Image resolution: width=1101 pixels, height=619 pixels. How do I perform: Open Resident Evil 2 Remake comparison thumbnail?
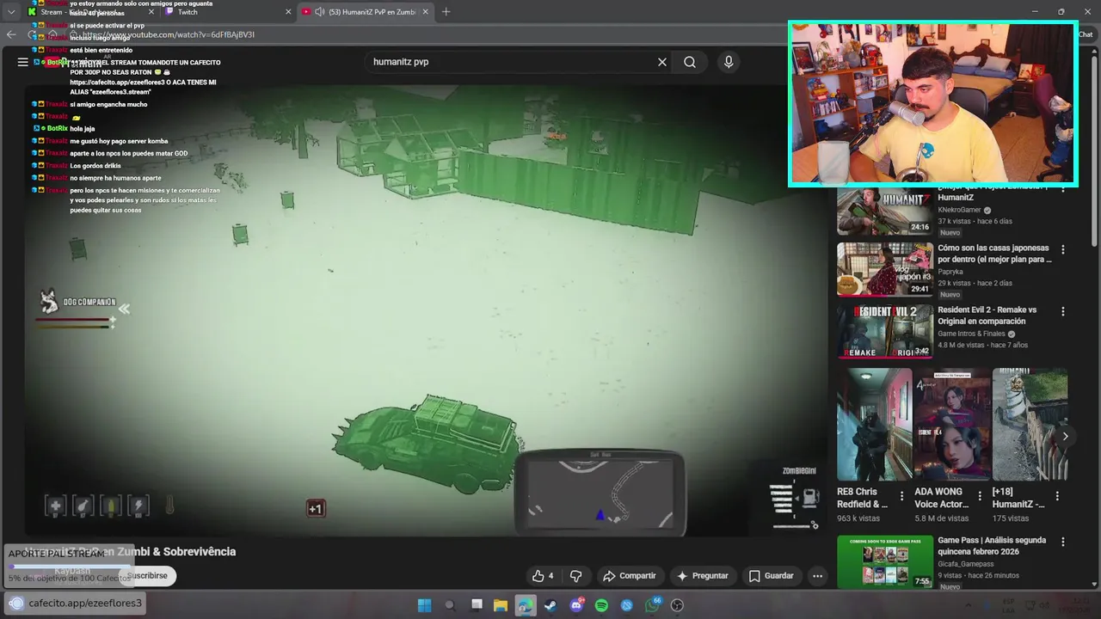(885, 331)
